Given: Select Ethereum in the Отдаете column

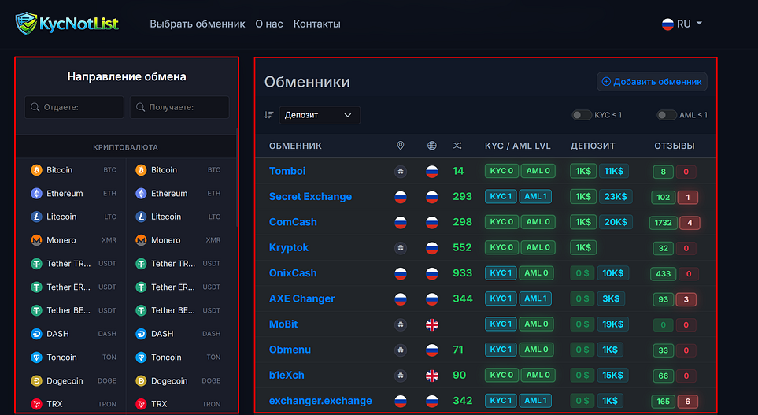Looking at the screenshot, I should 73,194.
